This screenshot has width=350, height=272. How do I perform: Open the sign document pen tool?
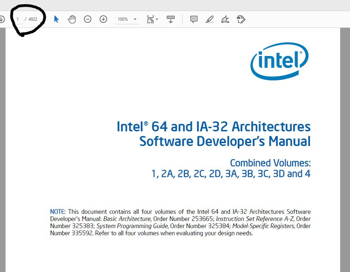coord(225,19)
